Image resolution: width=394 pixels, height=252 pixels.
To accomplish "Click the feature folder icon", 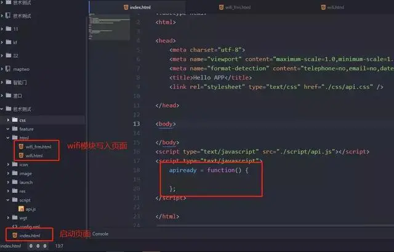I will (15, 129).
